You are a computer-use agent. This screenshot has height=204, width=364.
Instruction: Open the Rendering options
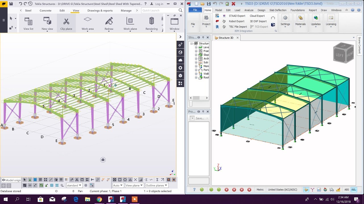152,24
